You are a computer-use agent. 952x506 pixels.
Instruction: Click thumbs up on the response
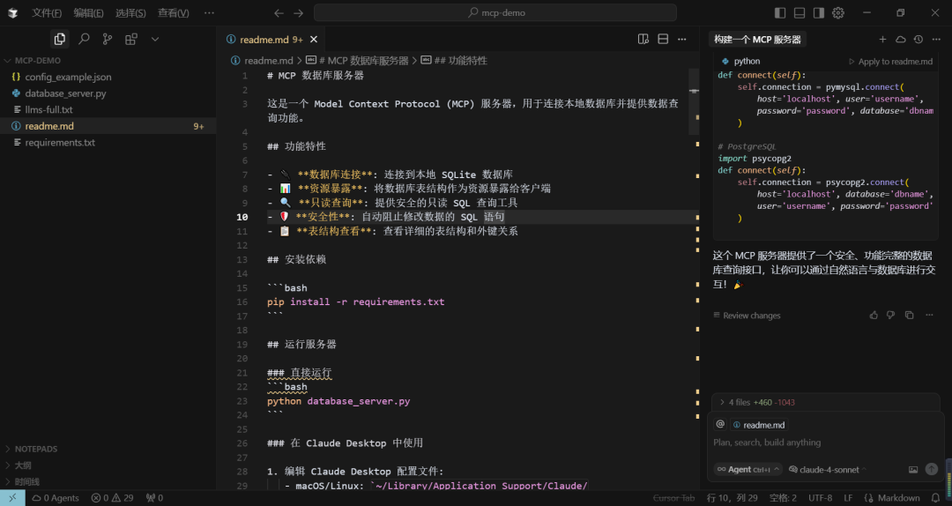click(874, 315)
